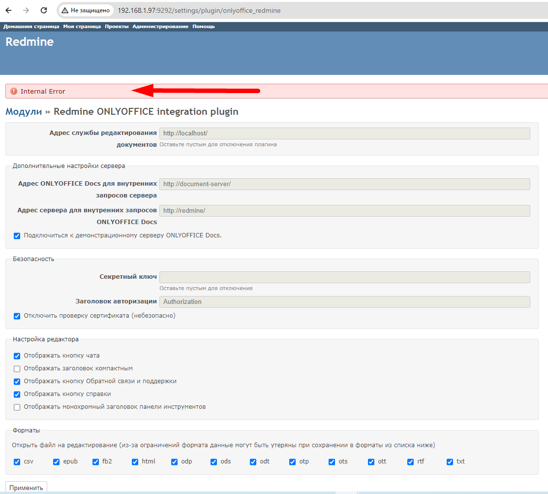Uncheck the html format checkbox
The height and width of the screenshot is (494, 548).
[x=135, y=462]
